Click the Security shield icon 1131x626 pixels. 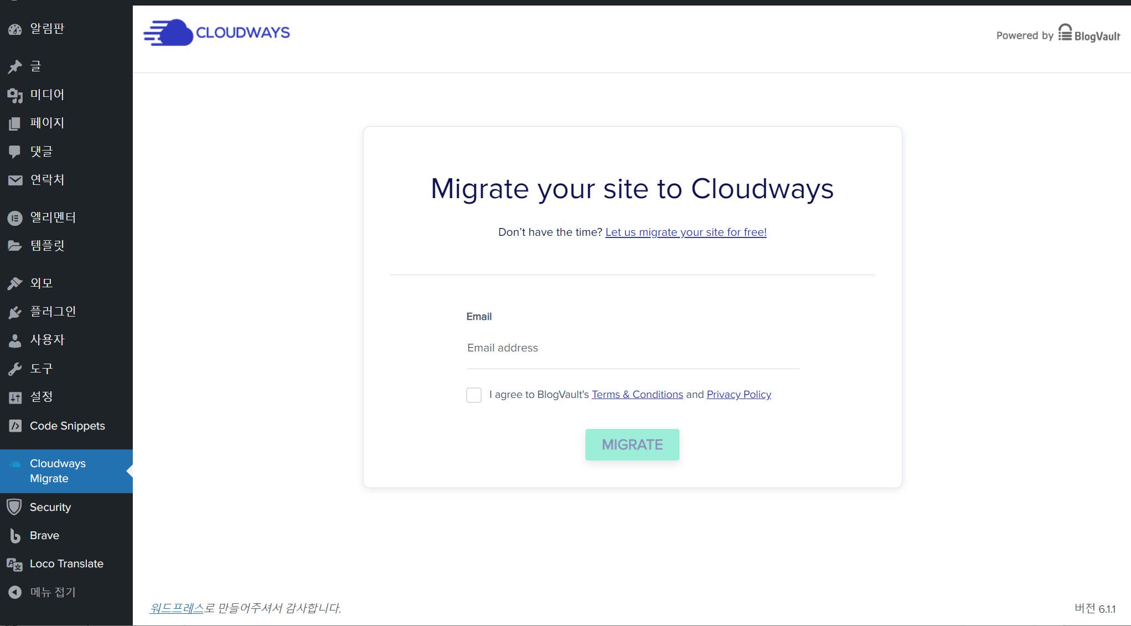[x=15, y=507]
